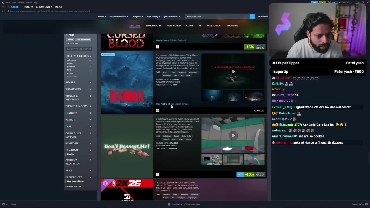Open the Friends menu
This screenshot has height=208, width=370.
[21, 3]
